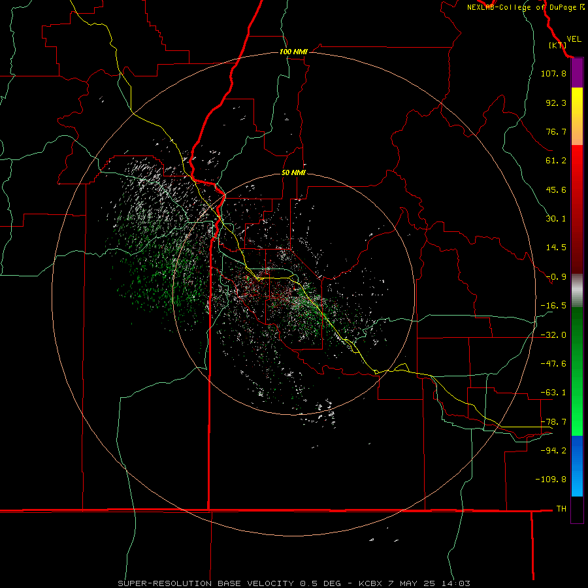Click the -0.9 velocity legend value
This screenshot has height=588, width=588.
[x=556, y=277]
